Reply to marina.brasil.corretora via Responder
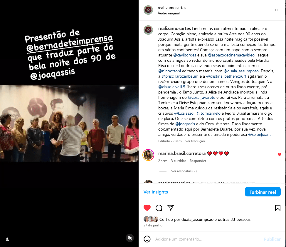The height and width of the screenshot is (247, 286). tap(198, 161)
